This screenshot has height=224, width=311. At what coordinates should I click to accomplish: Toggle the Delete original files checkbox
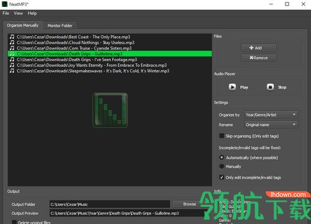click(14, 222)
